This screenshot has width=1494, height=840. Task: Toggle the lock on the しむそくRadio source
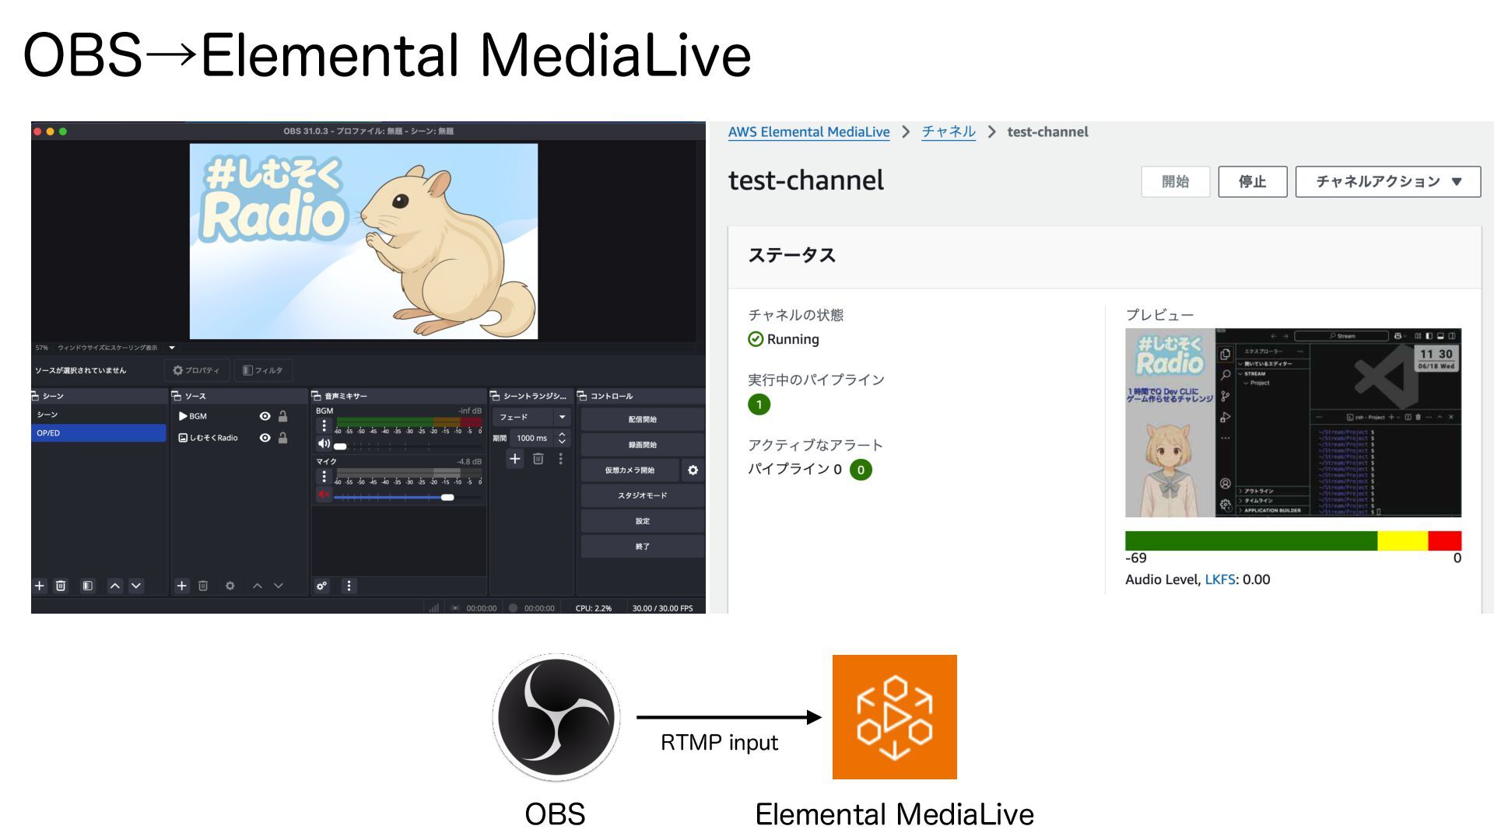pyautogui.click(x=283, y=438)
